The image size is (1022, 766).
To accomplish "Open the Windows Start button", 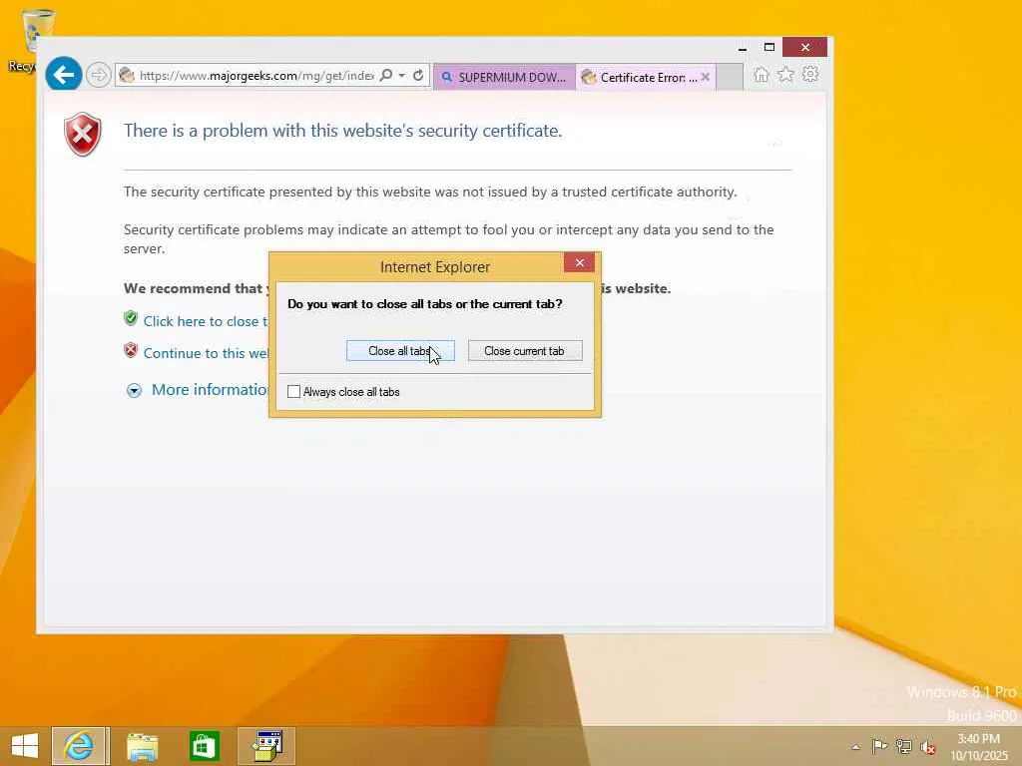I will point(25,746).
